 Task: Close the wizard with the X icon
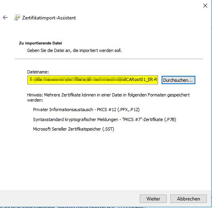(205, 6)
